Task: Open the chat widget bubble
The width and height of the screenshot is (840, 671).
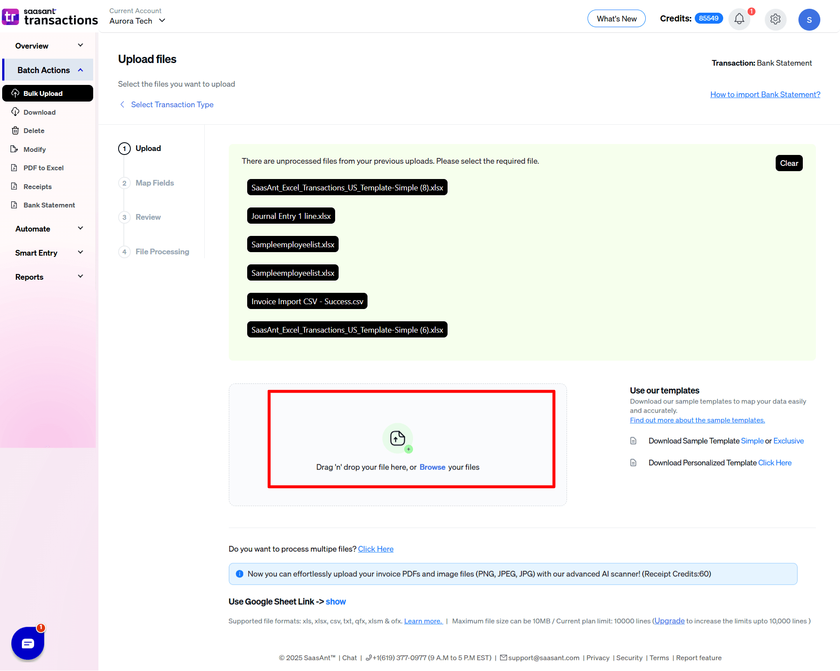Action: (28, 643)
